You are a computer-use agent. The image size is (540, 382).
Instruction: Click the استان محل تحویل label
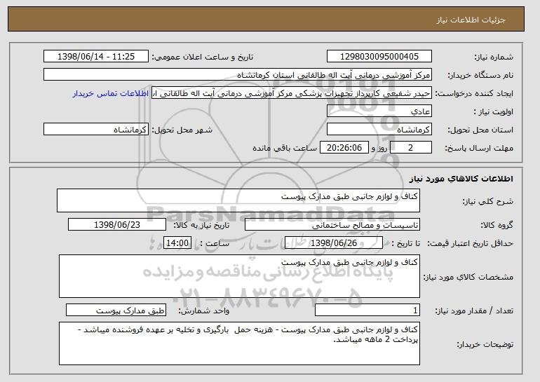pyautogui.click(x=480, y=130)
